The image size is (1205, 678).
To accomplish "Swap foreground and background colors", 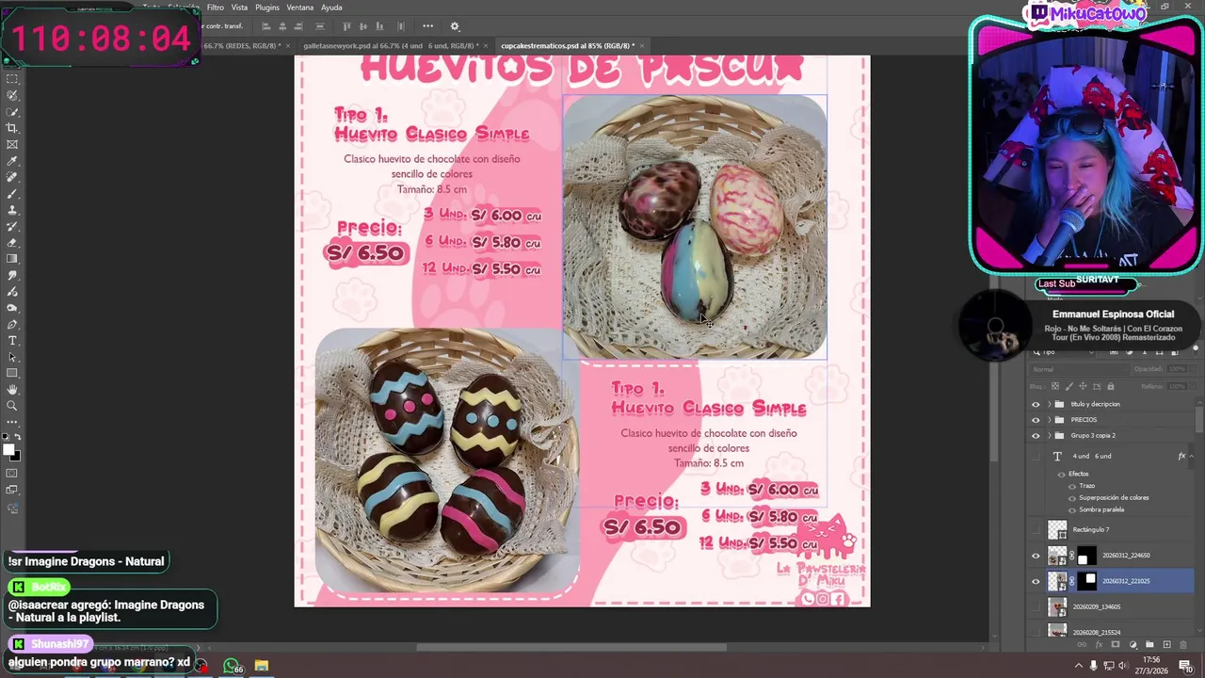I will 17,439.
